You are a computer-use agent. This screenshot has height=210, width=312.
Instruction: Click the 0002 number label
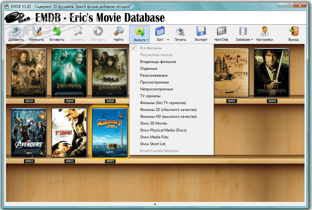coord(70,161)
